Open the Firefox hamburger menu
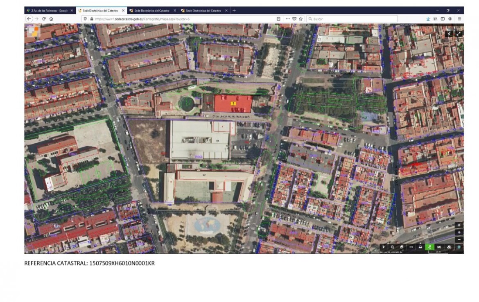 [459, 19]
